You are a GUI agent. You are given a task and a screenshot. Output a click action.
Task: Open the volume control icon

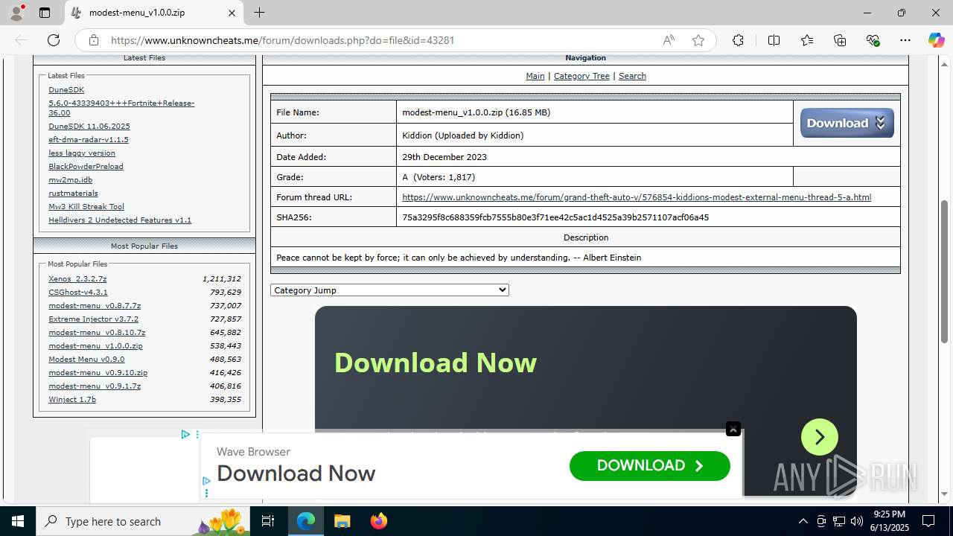(x=857, y=521)
